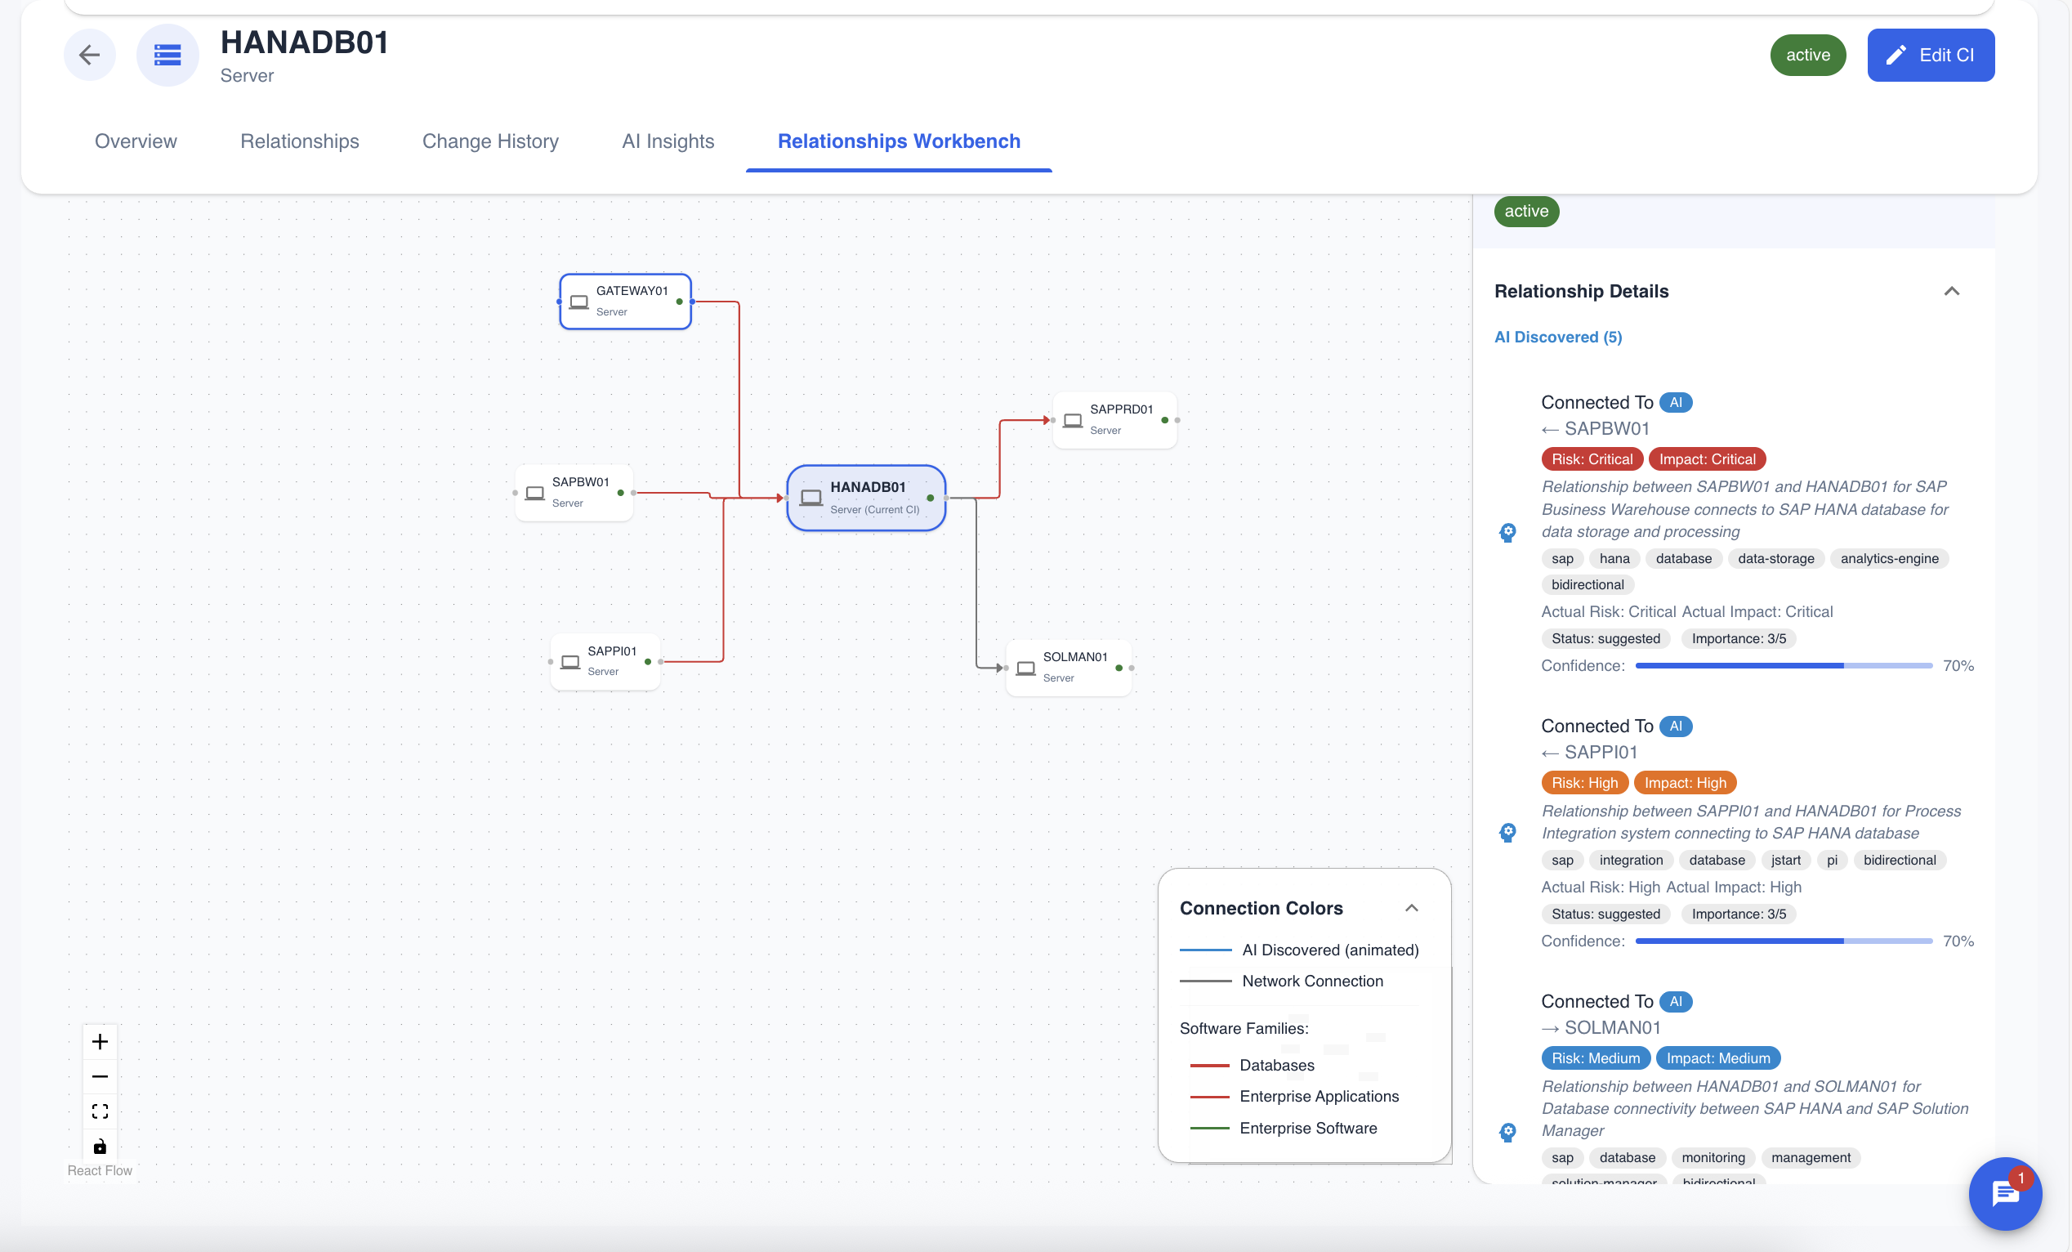Click the Edit CI button
Screen dimensions: 2072x1252
[1931, 55]
